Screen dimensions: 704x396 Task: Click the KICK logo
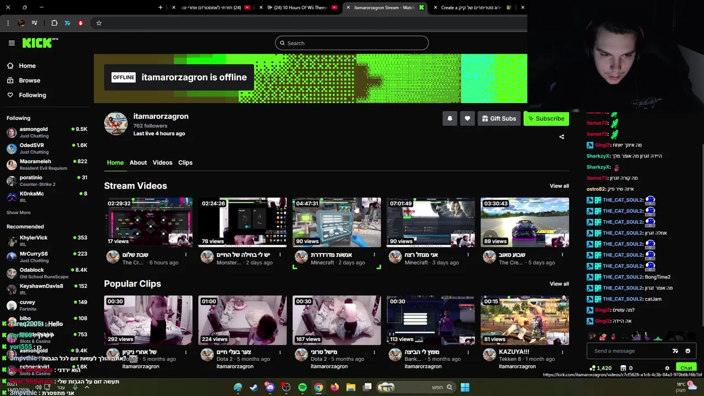40,43
